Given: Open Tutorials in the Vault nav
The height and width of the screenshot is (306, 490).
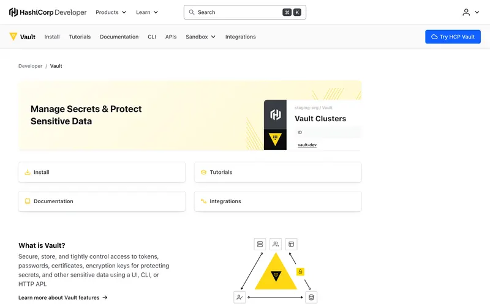Looking at the screenshot, I should pyautogui.click(x=80, y=37).
